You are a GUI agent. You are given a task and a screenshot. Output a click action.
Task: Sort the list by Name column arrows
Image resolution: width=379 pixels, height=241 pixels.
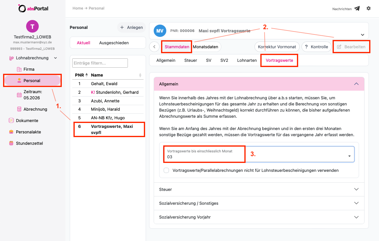coord(140,75)
